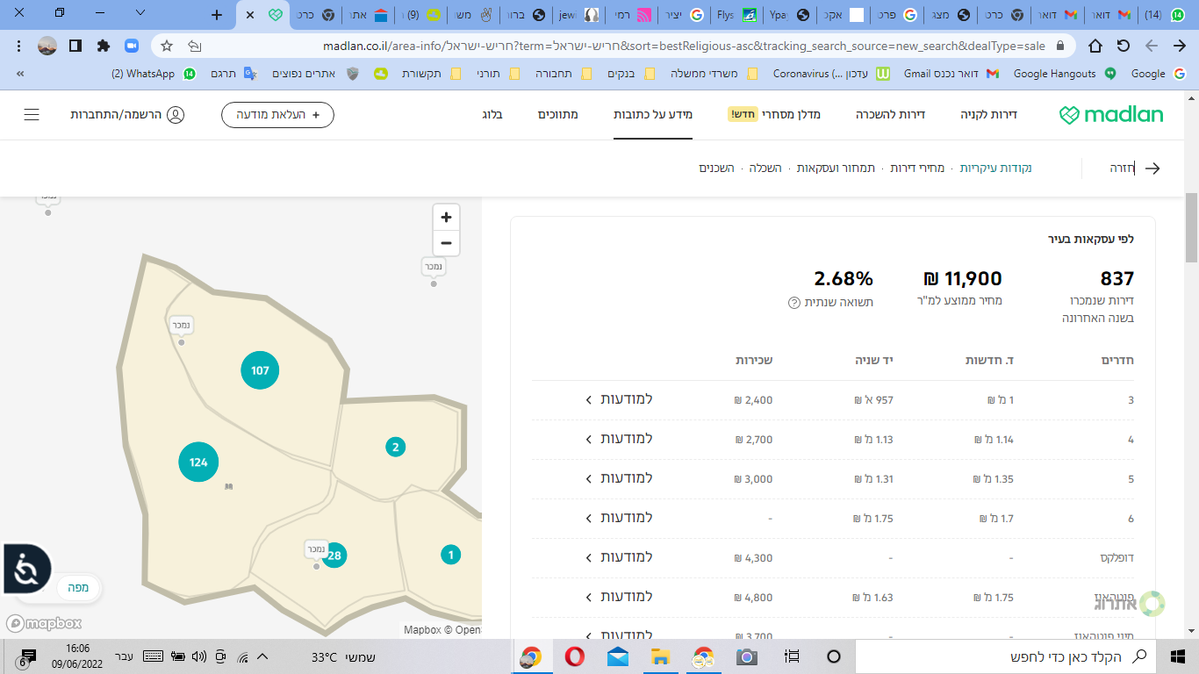Click the annual yield question mark icon
Image resolution: width=1199 pixels, height=674 pixels.
coord(794,303)
